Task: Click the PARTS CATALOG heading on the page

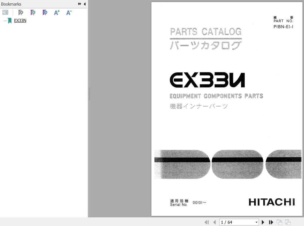Action: tap(206, 32)
